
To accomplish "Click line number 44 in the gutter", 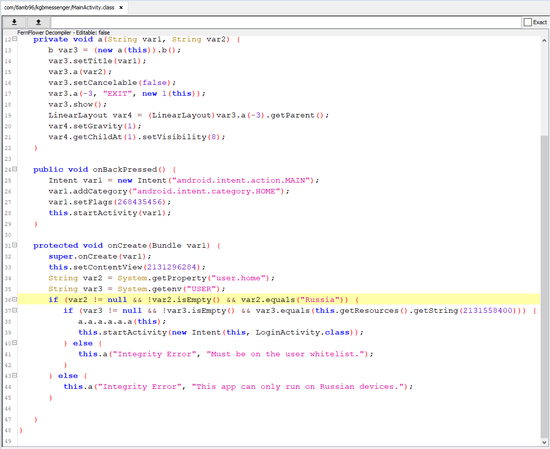I will (x=8, y=387).
